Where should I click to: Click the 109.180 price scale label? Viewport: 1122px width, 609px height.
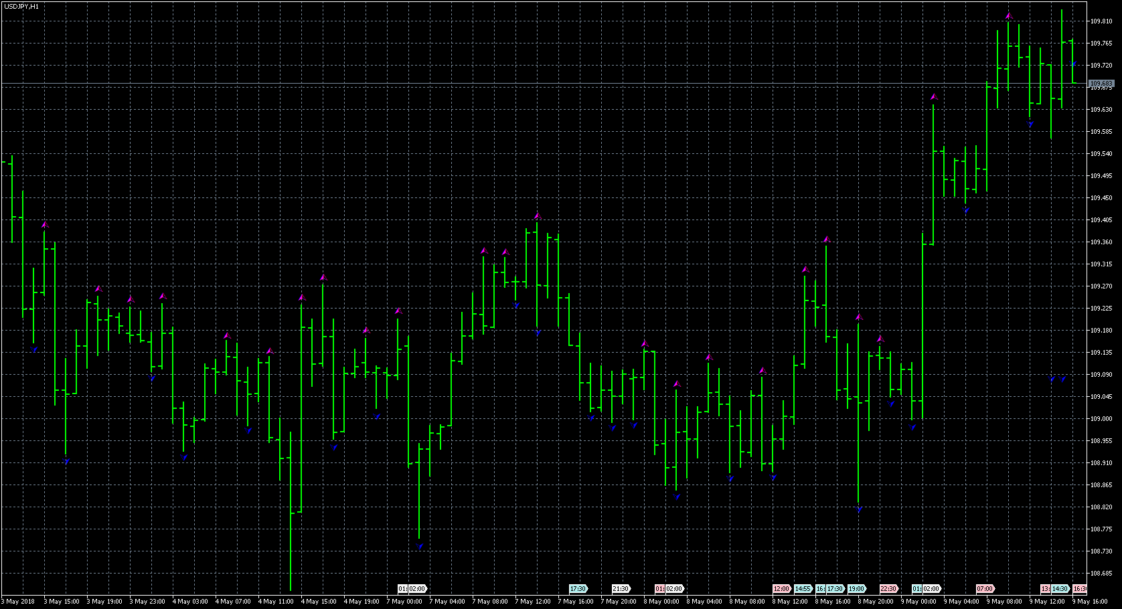tap(1101, 331)
